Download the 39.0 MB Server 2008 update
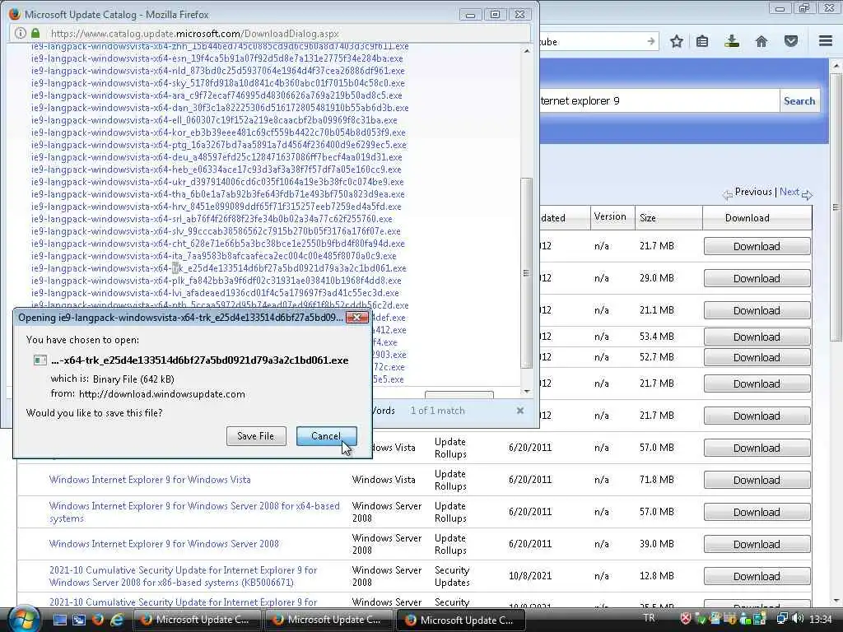 click(x=757, y=545)
